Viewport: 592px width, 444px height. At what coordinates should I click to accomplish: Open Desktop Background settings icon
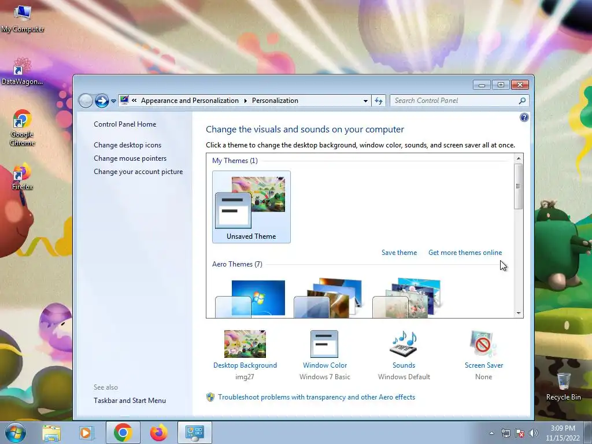coord(245,344)
